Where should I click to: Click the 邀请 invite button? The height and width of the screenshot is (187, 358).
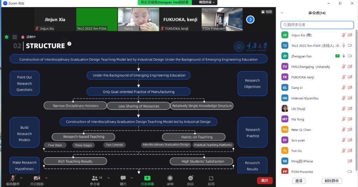click(299, 181)
